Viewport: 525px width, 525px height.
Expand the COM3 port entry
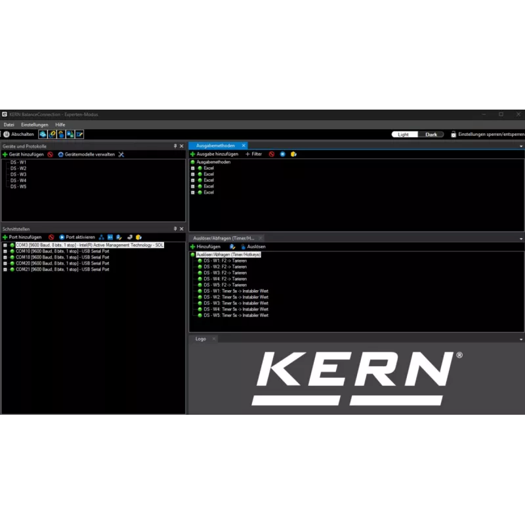tap(4, 244)
